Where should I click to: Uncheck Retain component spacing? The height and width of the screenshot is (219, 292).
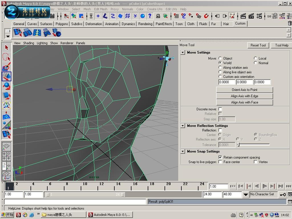click(x=220, y=157)
